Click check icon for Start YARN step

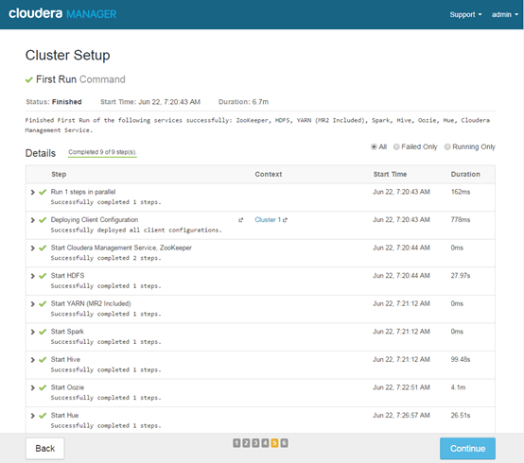(x=43, y=304)
